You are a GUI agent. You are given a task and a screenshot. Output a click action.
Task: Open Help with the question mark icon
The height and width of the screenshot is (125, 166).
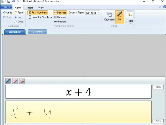[x=165, y=7]
